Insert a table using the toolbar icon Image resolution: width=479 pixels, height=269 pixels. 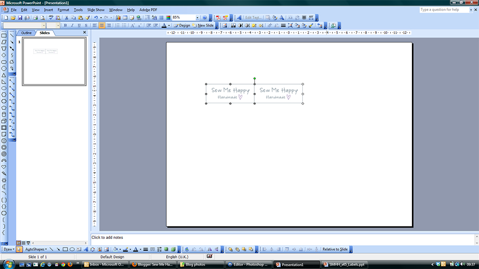[x=125, y=18]
